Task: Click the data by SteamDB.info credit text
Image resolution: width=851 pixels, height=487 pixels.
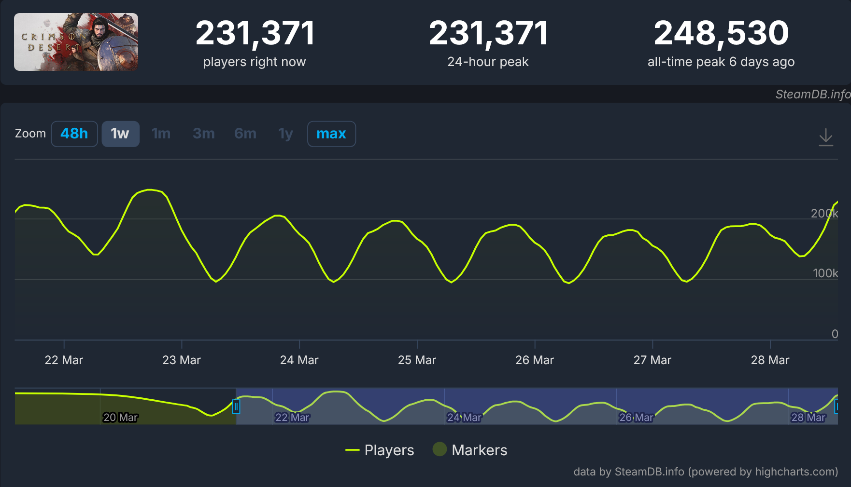Action: pyautogui.click(x=706, y=472)
